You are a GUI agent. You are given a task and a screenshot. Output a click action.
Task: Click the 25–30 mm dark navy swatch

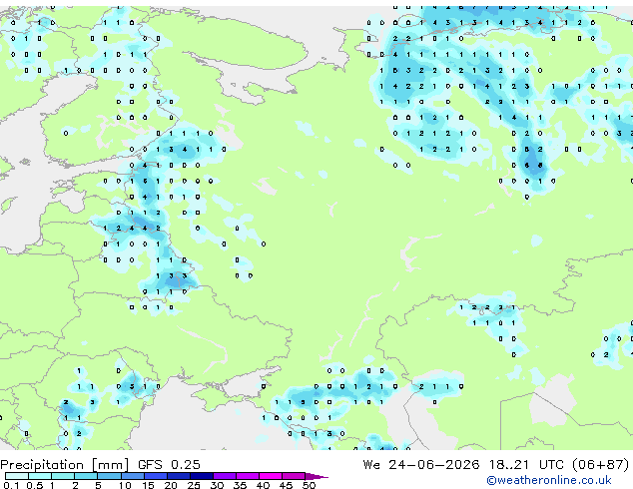[201, 476]
